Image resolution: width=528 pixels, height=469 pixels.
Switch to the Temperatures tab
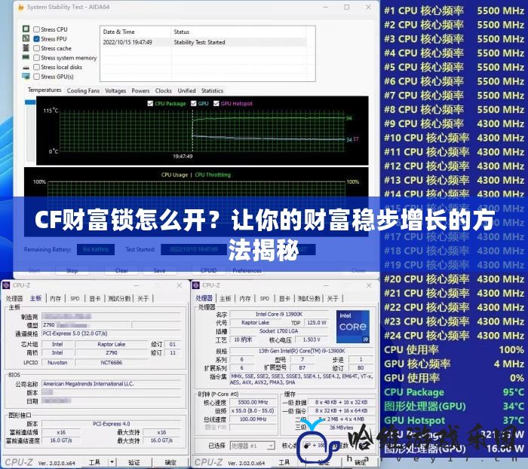(45, 90)
